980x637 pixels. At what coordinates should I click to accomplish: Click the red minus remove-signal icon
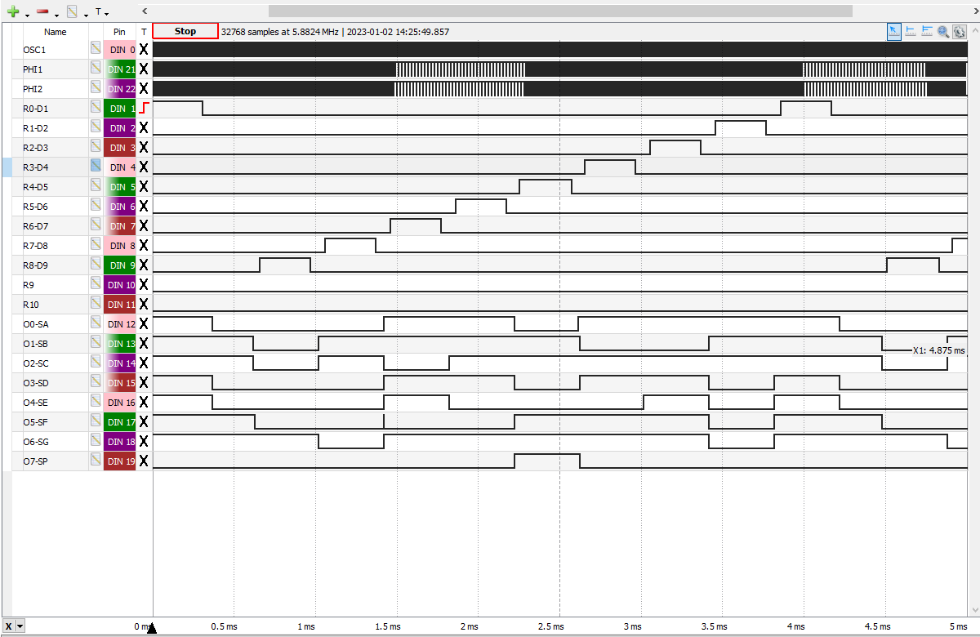pyautogui.click(x=42, y=12)
